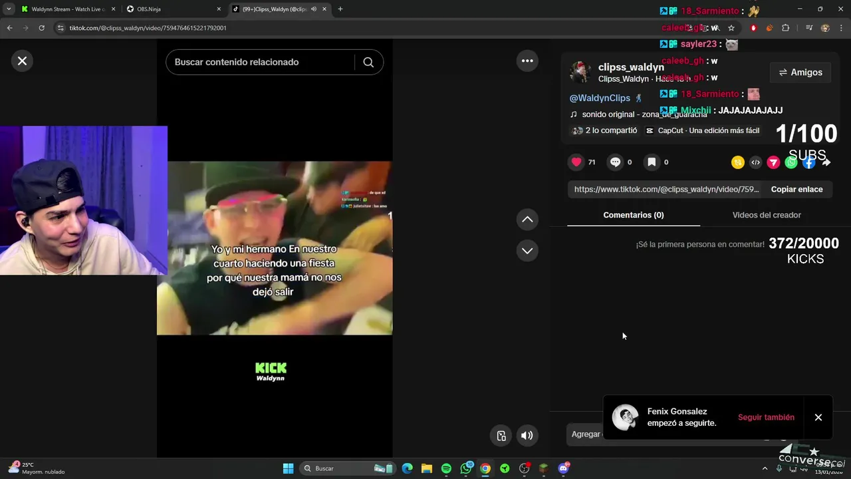Open a new browser tab

pos(340,9)
